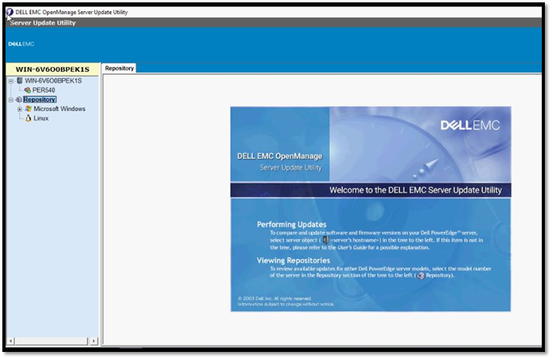This screenshot has height=359, width=552.
Task: Click the DELL EMC logo in blue header
Action: click(21, 44)
